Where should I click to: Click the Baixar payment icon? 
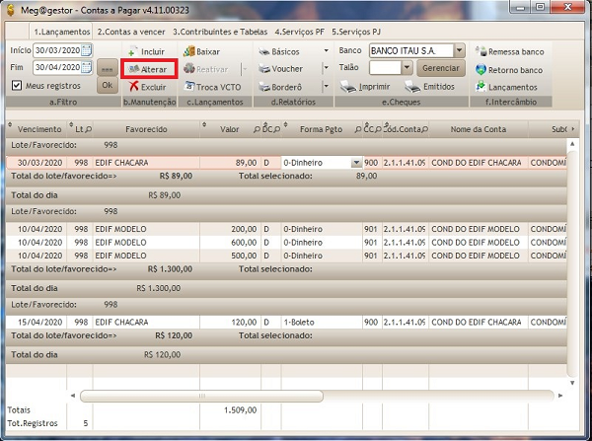pyautogui.click(x=189, y=51)
